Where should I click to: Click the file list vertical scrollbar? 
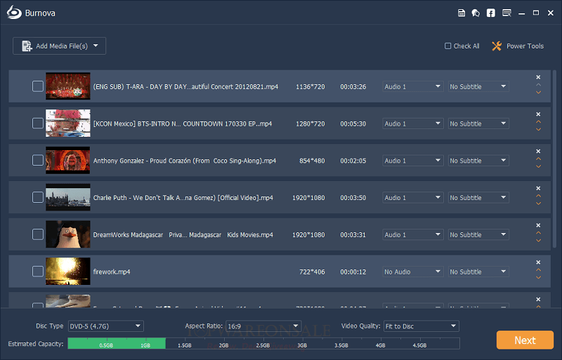(555, 158)
